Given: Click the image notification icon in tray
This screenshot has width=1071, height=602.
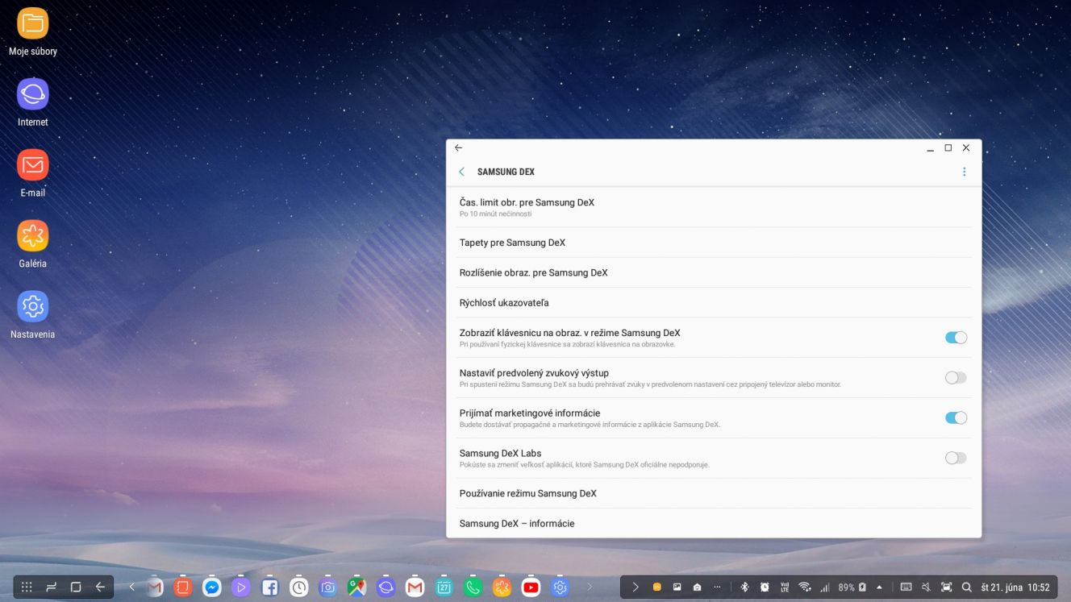Looking at the screenshot, I should 677,587.
